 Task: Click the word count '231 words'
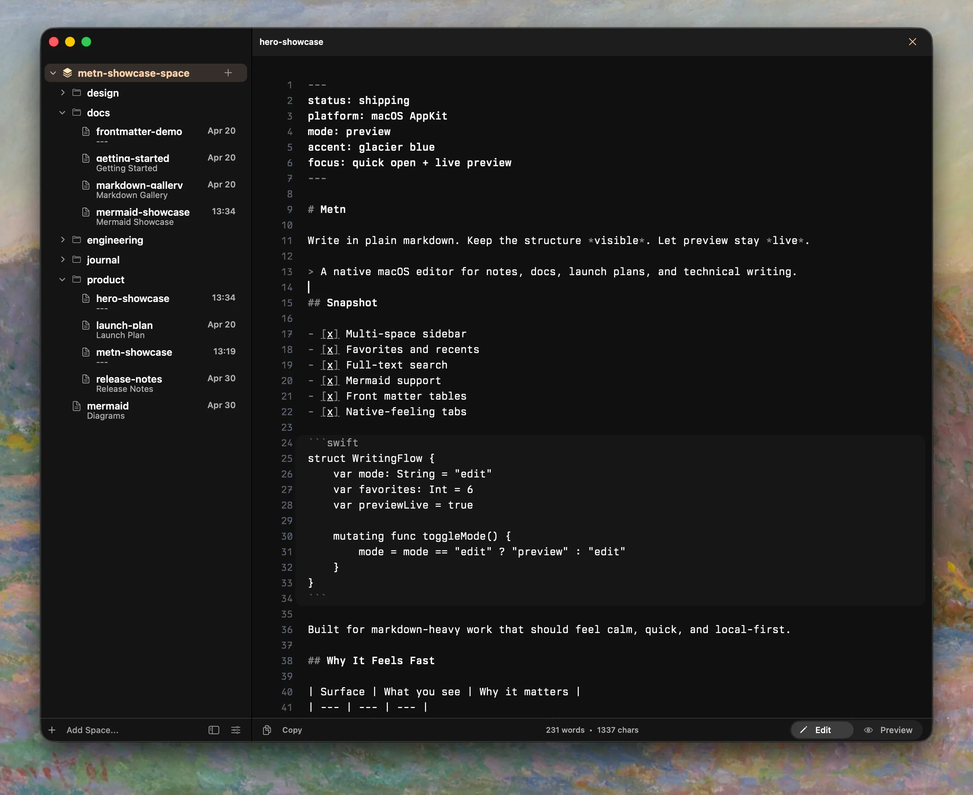coord(565,730)
